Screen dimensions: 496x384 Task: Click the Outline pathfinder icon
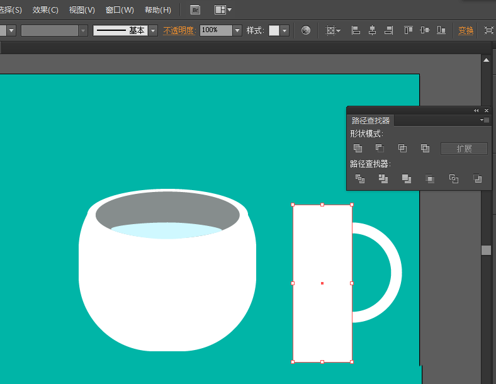(454, 179)
